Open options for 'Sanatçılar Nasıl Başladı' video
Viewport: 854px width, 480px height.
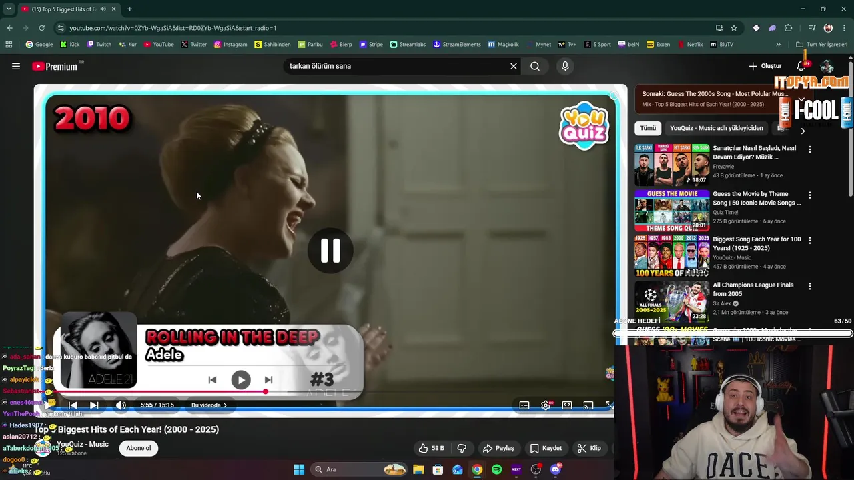[x=810, y=150]
